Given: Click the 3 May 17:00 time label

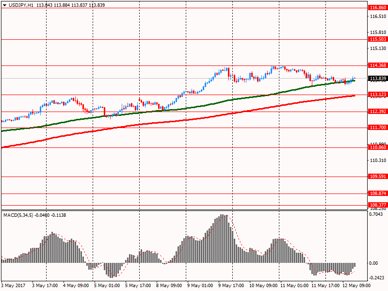Looking at the screenshot, I should (45, 286).
